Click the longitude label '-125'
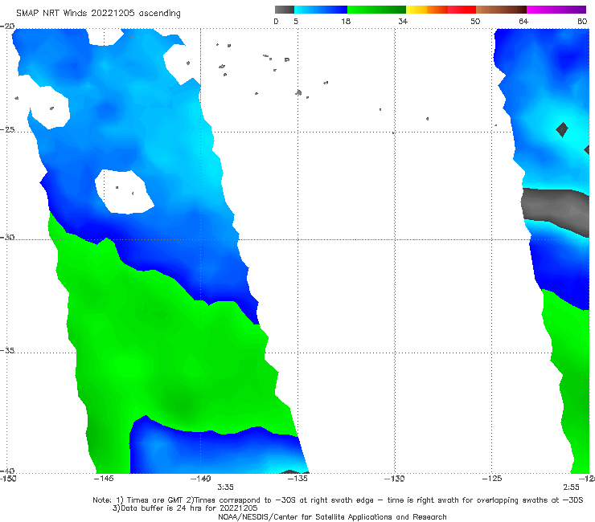This screenshot has width=595, height=522. coord(492,479)
